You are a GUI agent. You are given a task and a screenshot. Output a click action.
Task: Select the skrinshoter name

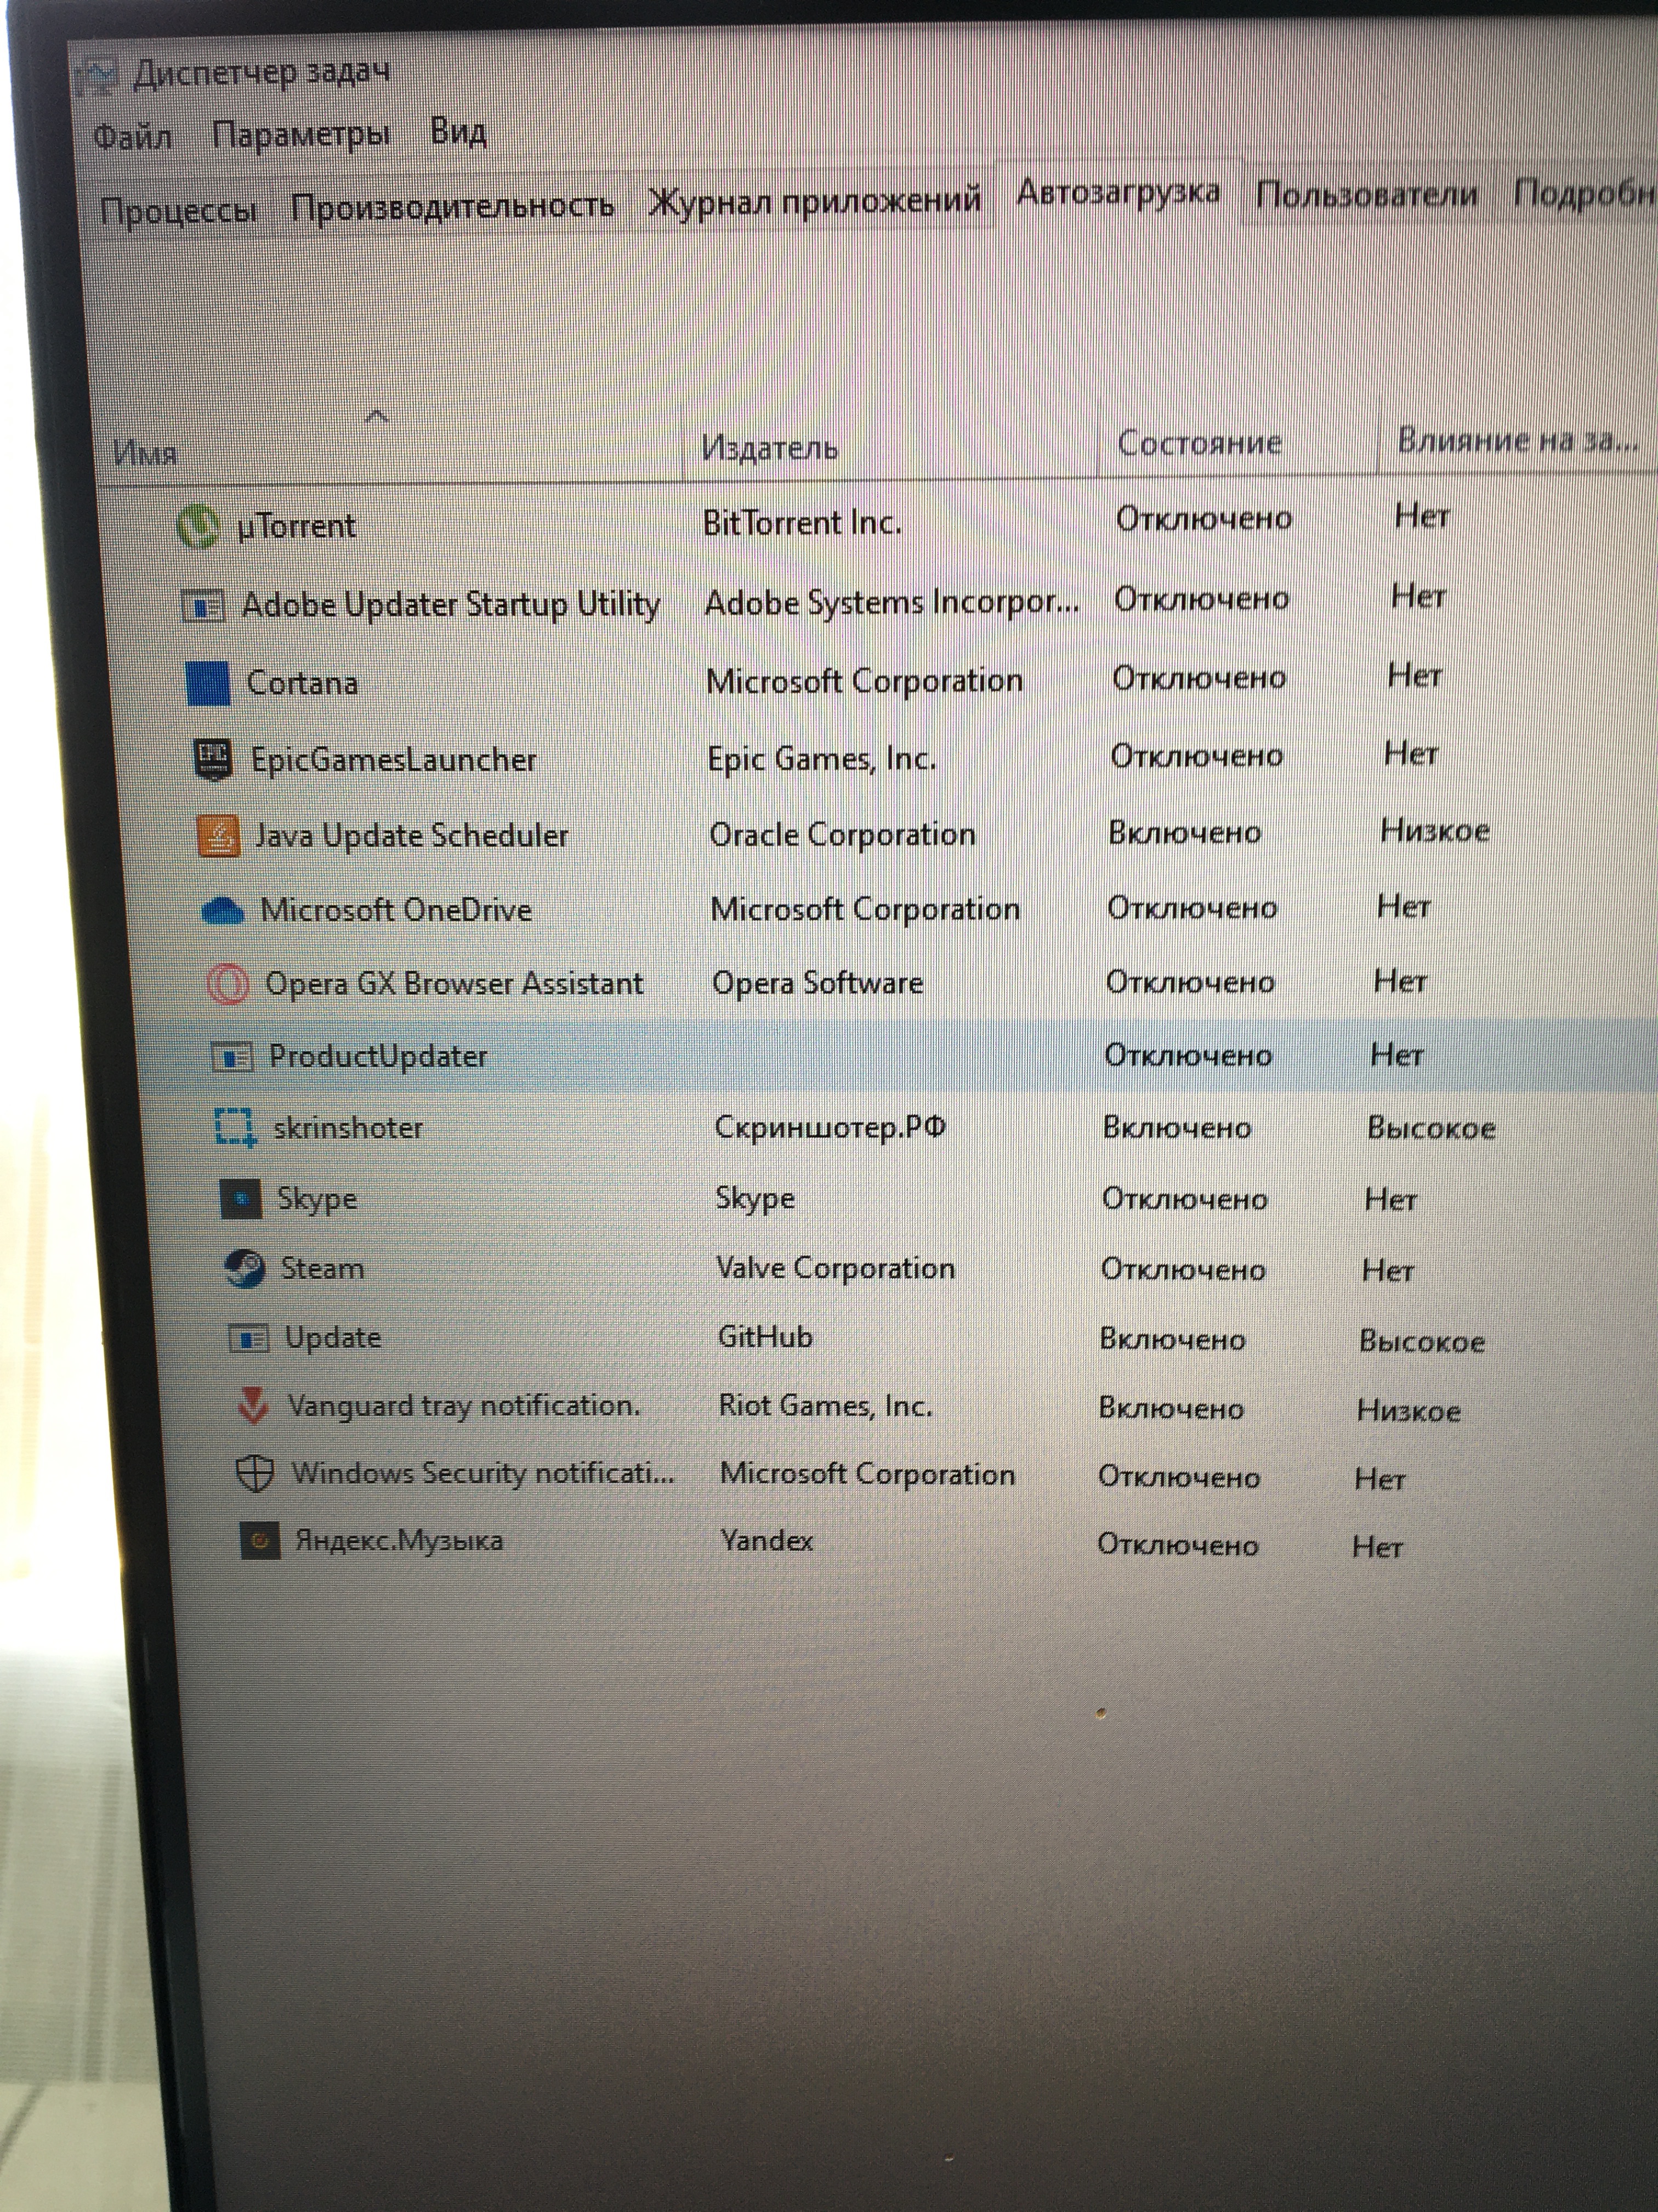[x=348, y=1127]
